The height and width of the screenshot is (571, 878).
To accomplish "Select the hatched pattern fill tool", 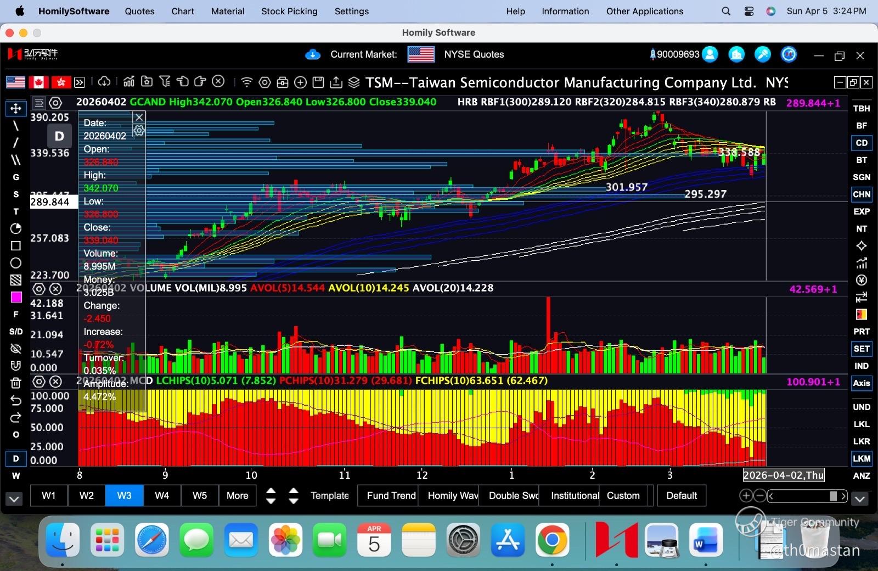I will tap(16, 280).
